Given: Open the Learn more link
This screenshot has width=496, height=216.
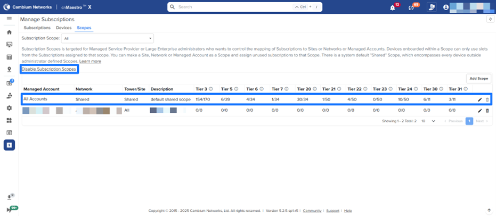Looking at the screenshot, I should (x=90, y=62).
